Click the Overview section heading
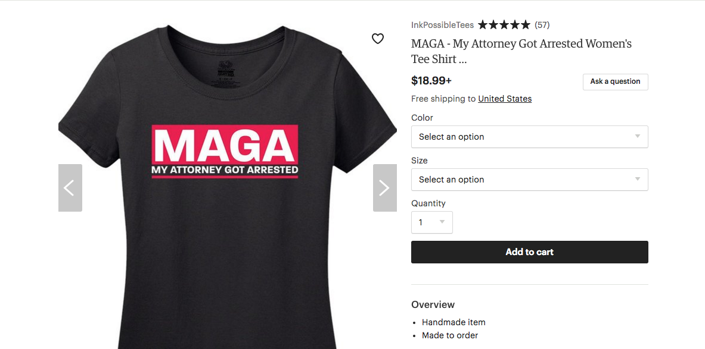This screenshot has height=349, width=705. click(x=433, y=304)
